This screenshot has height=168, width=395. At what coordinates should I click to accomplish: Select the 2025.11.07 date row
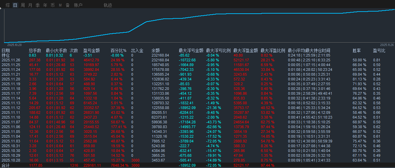198,122
